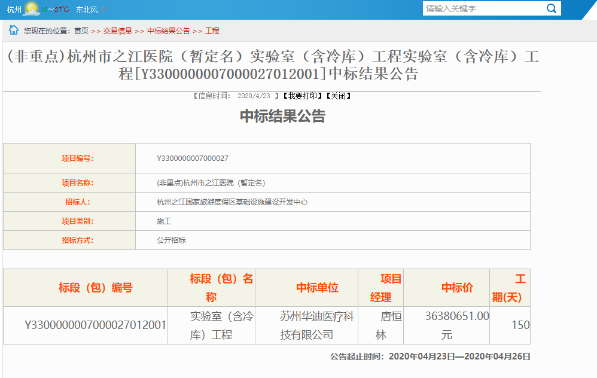Click the 标段（包）编号 column header
Image resolution: width=597 pixels, height=378 pixels.
pos(86,288)
